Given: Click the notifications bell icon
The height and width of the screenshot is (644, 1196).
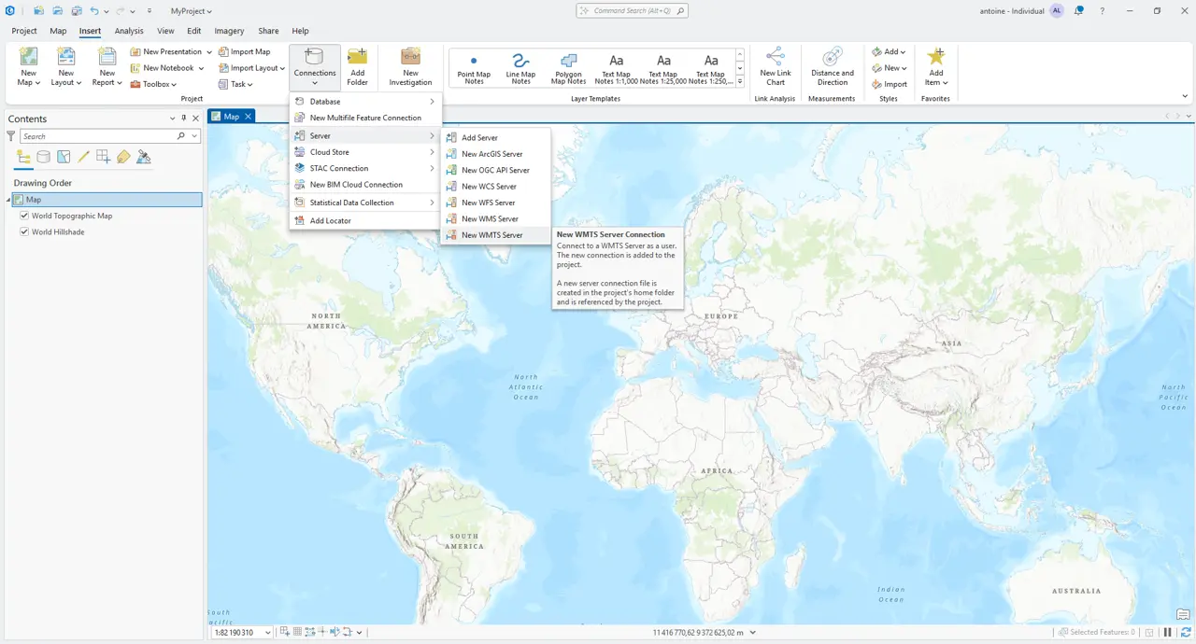Looking at the screenshot, I should click(1079, 11).
